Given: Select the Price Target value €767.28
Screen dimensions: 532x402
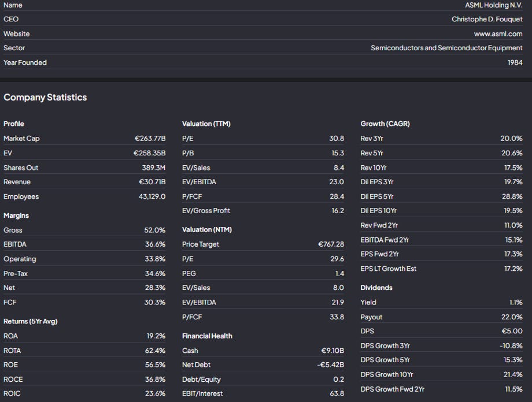Looking at the screenshot, I should point(331,244).
